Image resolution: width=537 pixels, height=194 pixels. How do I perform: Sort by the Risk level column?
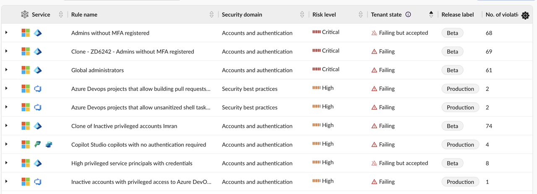[360, 15]
